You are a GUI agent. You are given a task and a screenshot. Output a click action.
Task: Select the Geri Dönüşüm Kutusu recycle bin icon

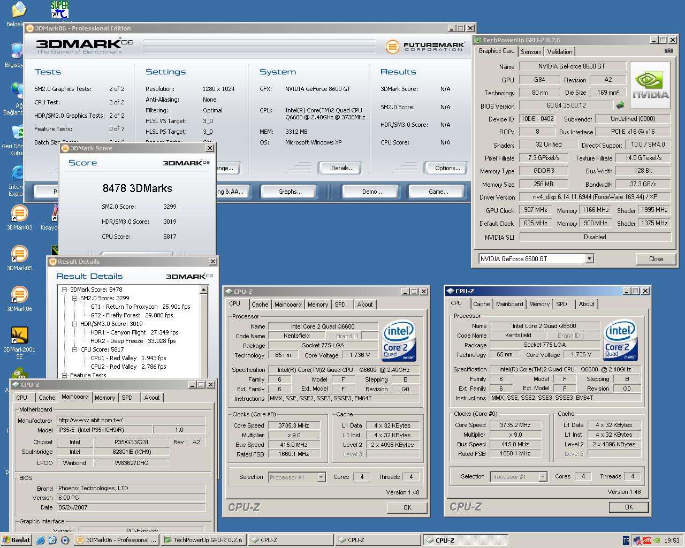click(x=18, y=133)
